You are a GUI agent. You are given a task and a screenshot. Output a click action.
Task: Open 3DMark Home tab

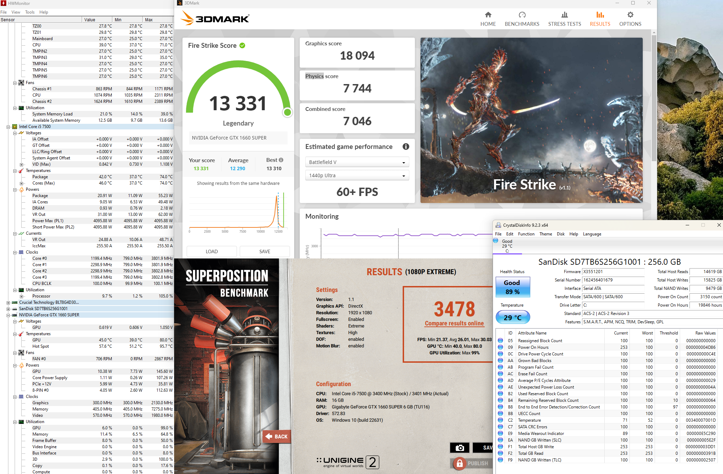tap(488, 19)
